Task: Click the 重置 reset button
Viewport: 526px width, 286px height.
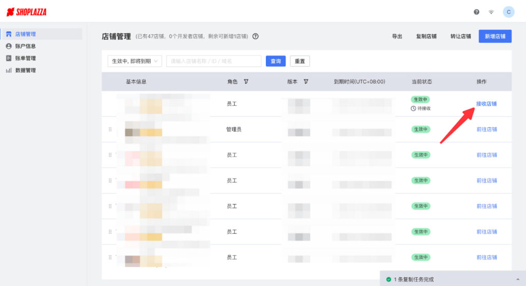Action: tap(300, 61)
